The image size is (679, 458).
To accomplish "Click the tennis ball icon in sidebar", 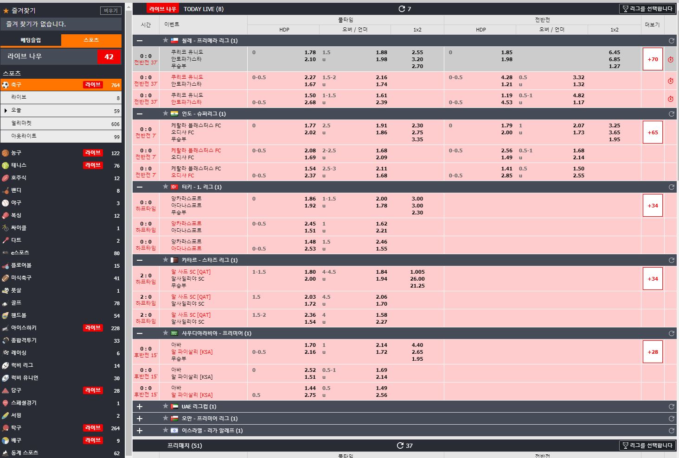I will tap(6, 165).
